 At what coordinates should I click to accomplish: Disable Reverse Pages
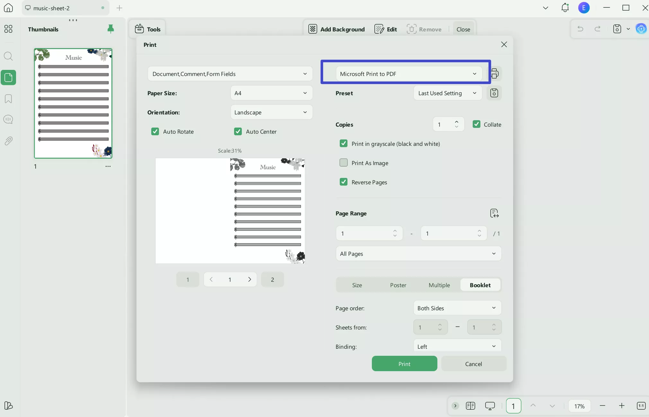click(x=344, y=182)
